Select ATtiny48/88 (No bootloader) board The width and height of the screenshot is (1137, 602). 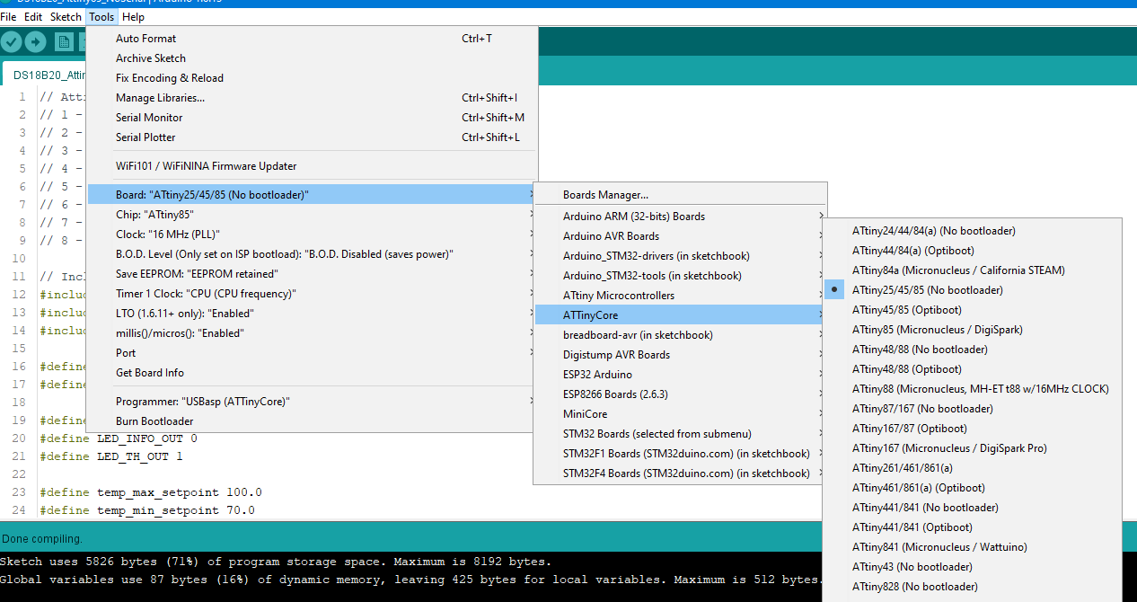tap(973, 350)
